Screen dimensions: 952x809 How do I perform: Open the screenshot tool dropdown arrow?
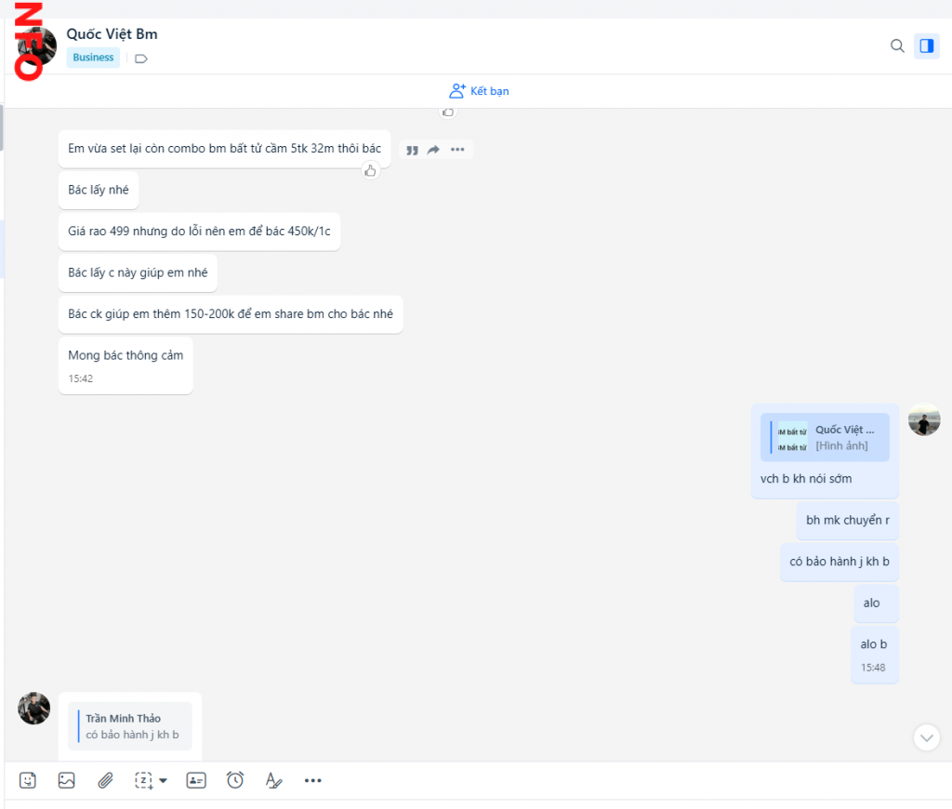164,780
